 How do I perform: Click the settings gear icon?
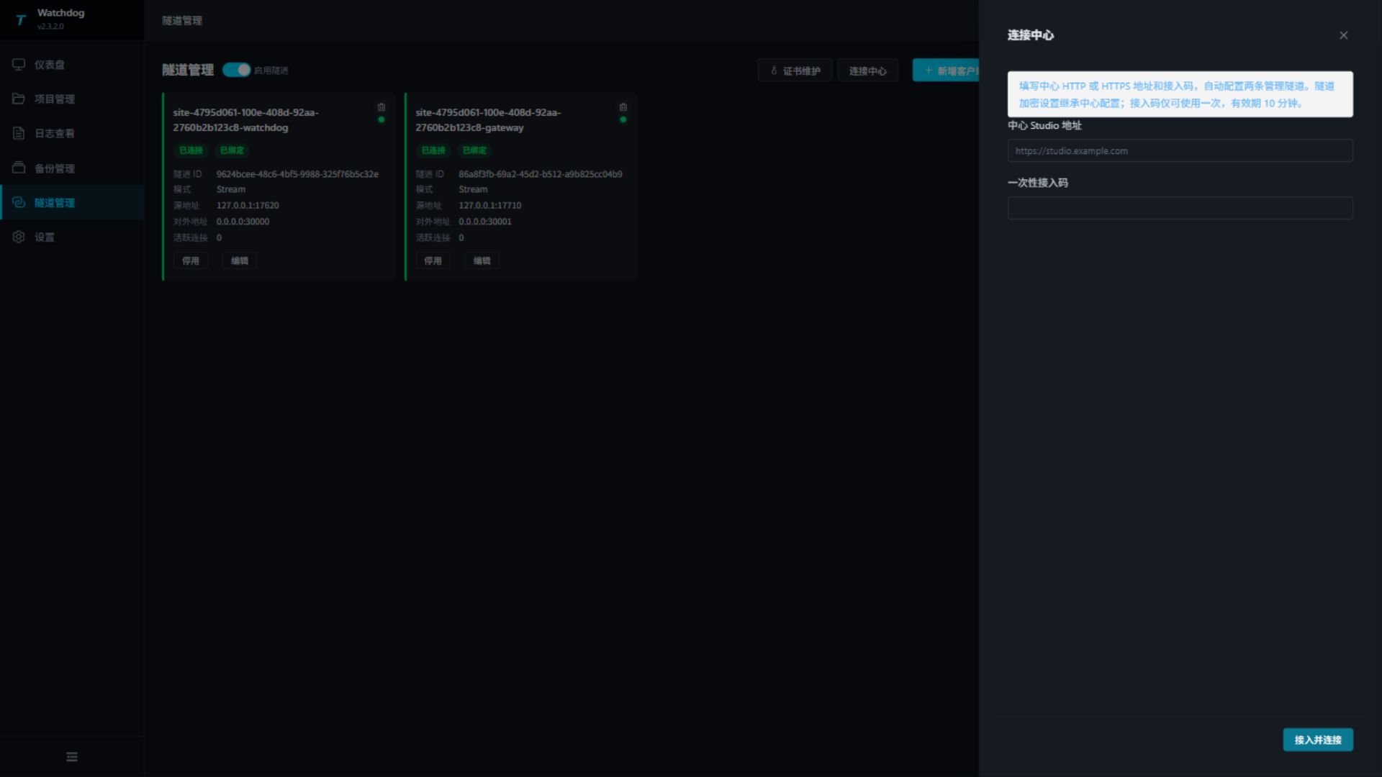[19, 237]
